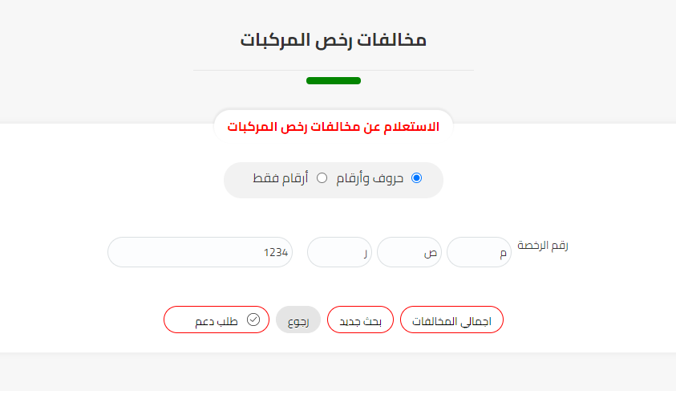Screen dimensions: 676x395
Task: Click the checkmark icon in طلب دعم
Action: pyautogui.click(x=253, y=320)
